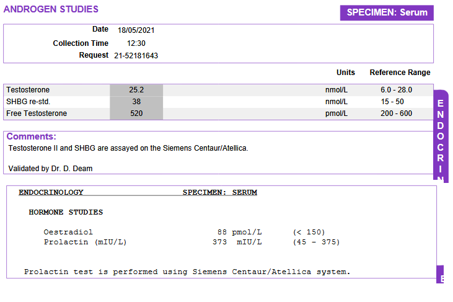Screen dimensions: 453x302
Task: Click the underlined ENDOCRINOLOGY heading
Action: pyautogui.click(x=51, y=192)
